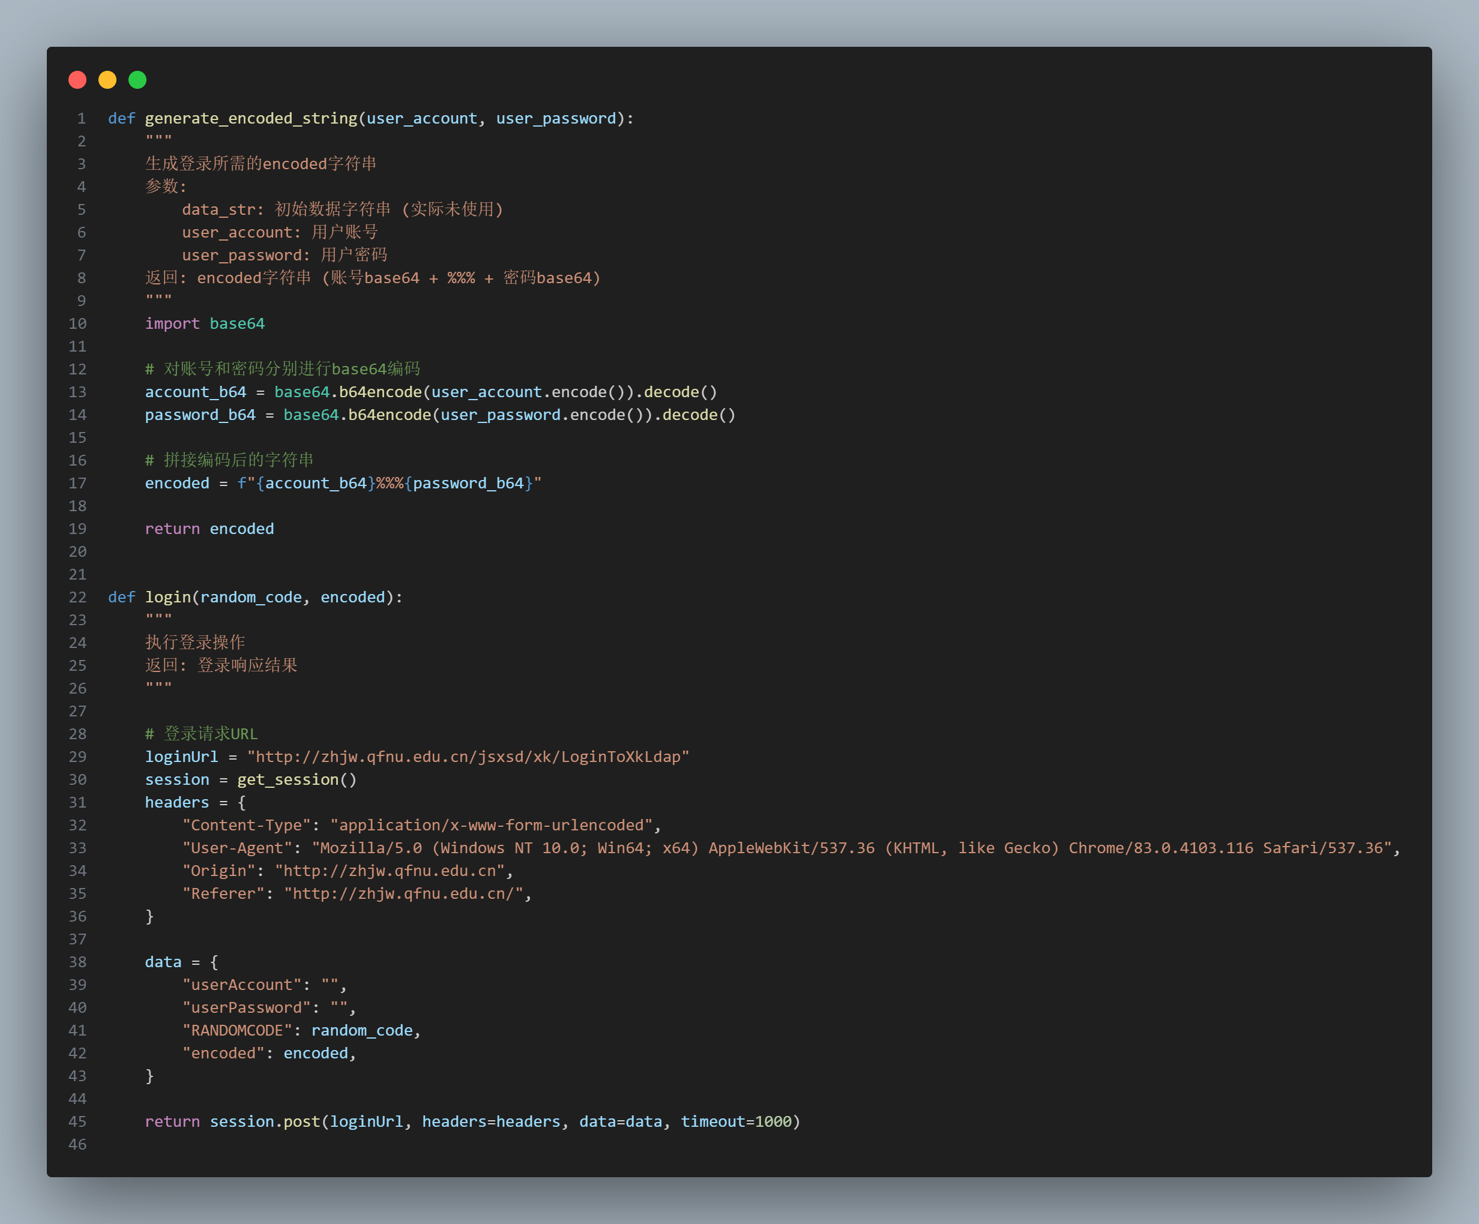Viewport: 1479px width, 1224px height.
Task: Click the login function definition name
Action: 167,597
